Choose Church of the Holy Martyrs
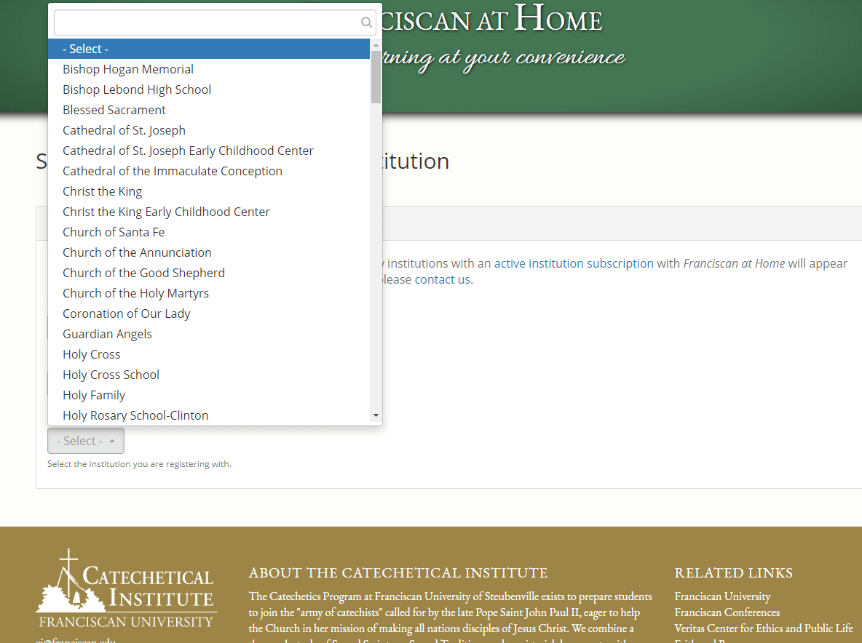 coord(209,292)
